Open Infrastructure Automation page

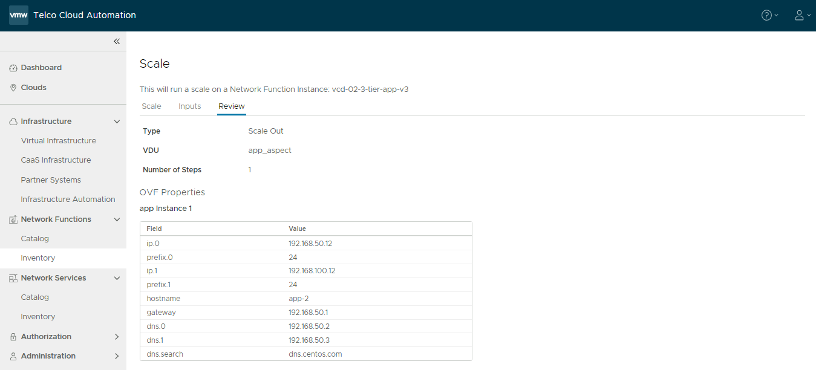tap(68, 200)
